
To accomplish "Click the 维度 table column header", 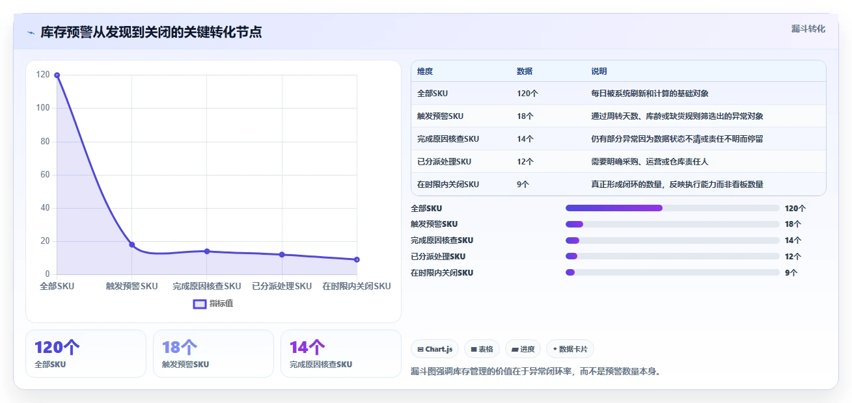I will 425,71.
